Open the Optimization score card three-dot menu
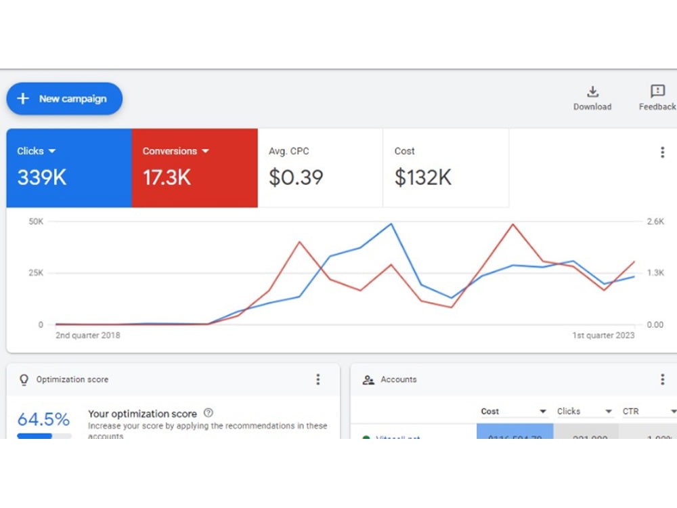The width and height of the screenshot is (677, 508). 318,379
